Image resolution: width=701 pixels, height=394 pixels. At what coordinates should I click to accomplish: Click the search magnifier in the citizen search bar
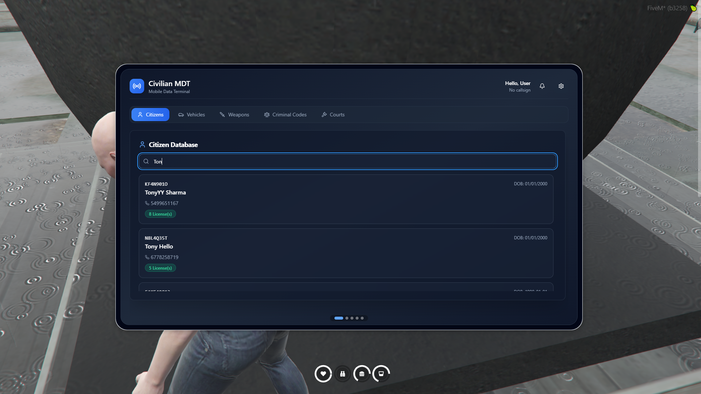click(146, 161)
